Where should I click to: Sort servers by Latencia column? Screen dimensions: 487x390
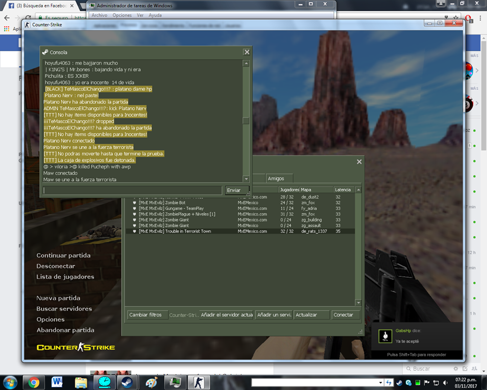coord(344,190)
